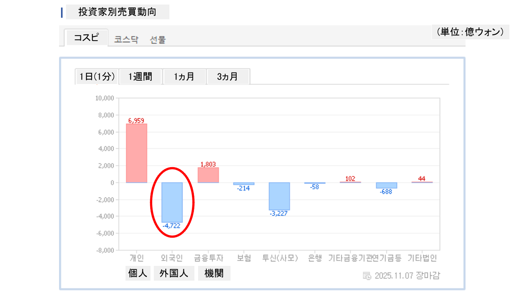
Task: Click the clock icon beside the 2025.11.07 date
Action: (367, 275)
